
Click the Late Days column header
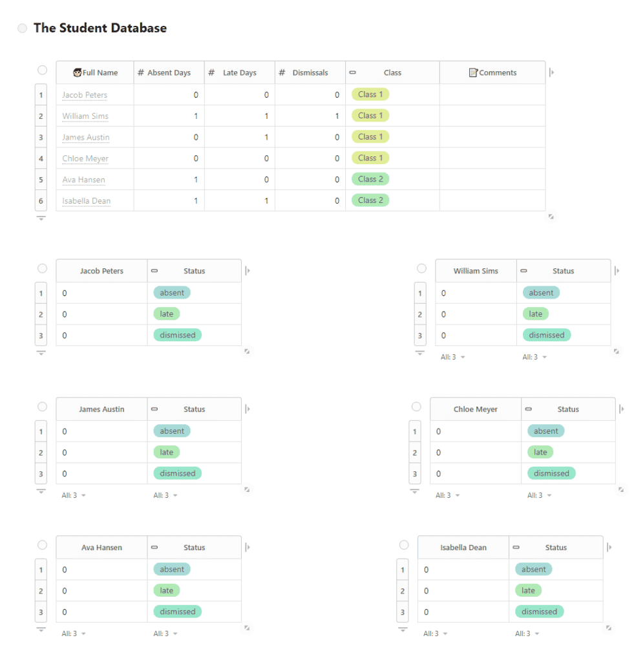240,73
